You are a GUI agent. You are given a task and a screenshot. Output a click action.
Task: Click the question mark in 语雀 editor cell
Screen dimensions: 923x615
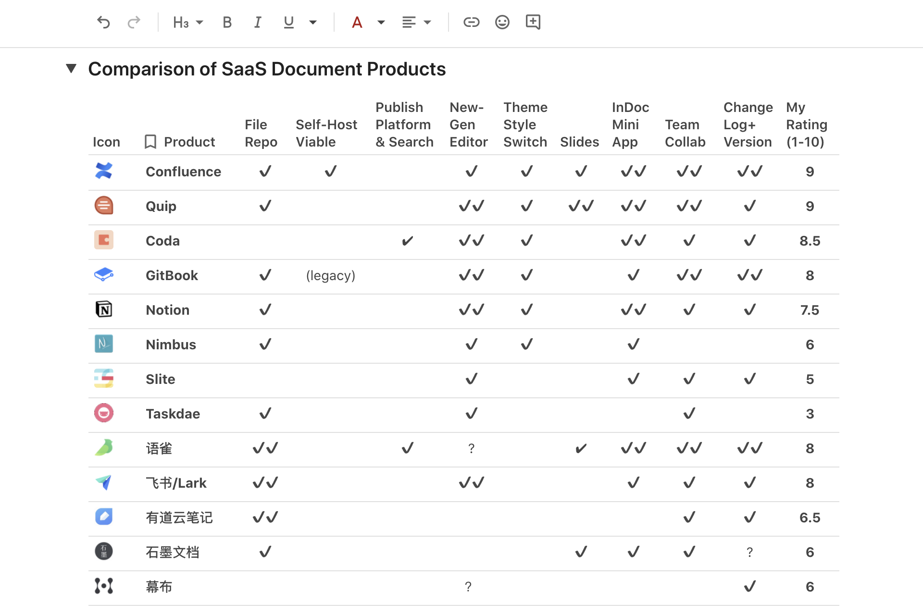[x=471, y=448]
